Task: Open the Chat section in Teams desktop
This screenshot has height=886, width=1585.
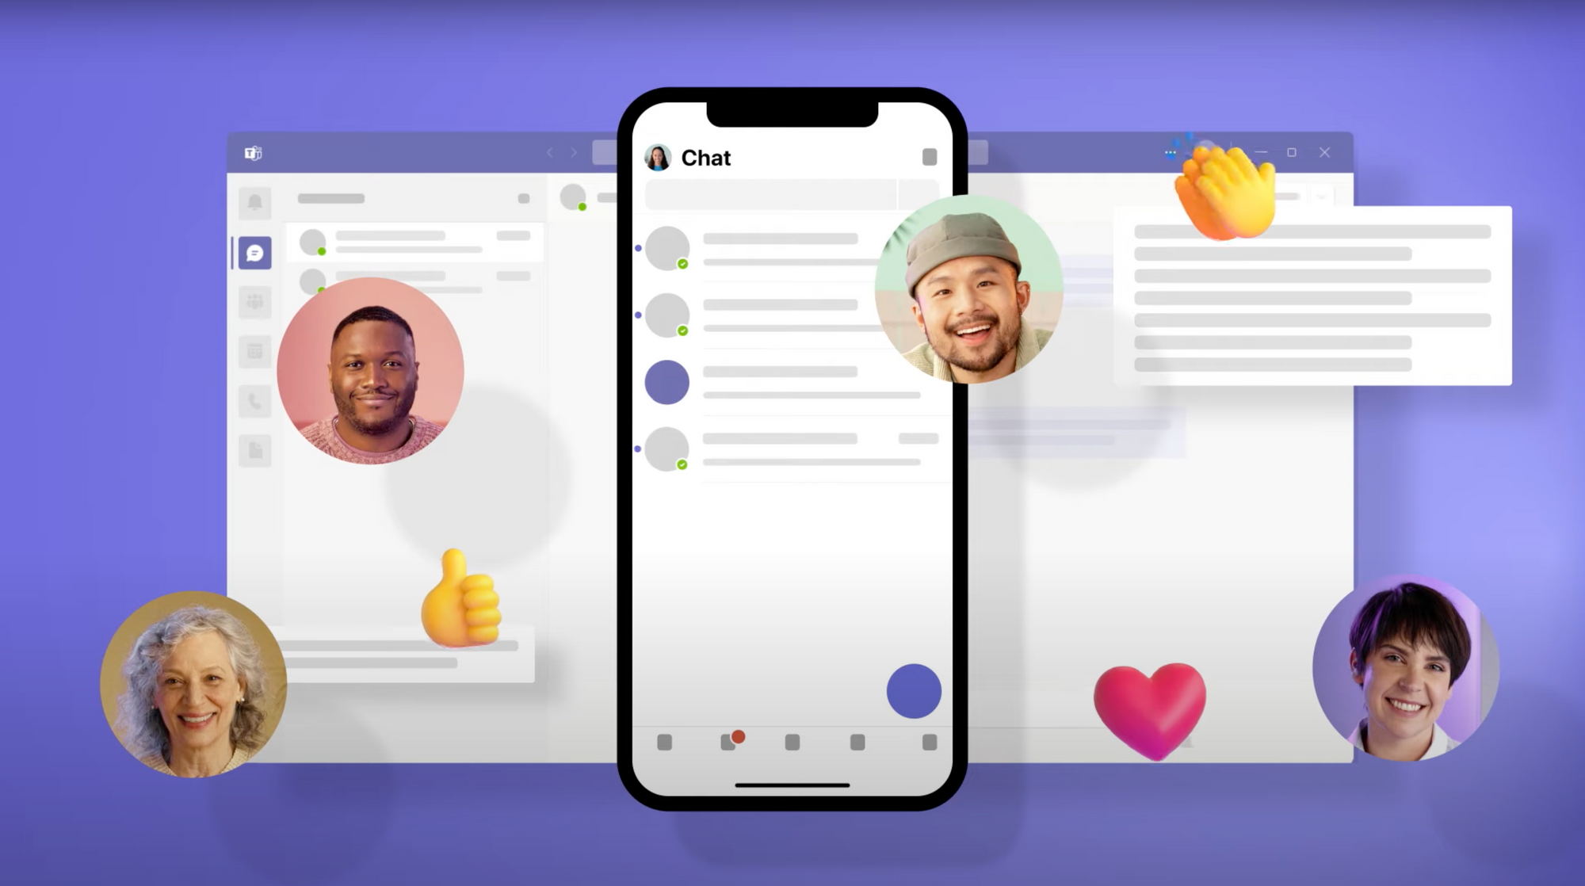Action: point(254,251)
